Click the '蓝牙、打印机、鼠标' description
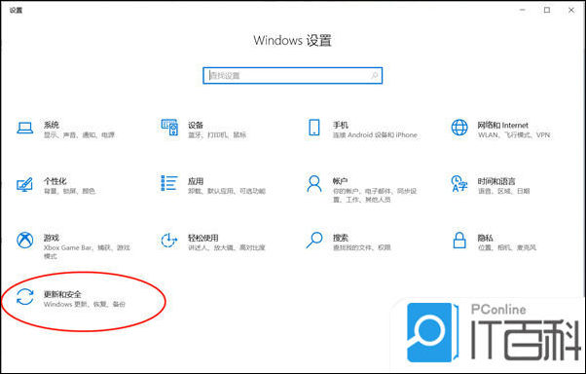The image size is (586, 374). point(217,135)
